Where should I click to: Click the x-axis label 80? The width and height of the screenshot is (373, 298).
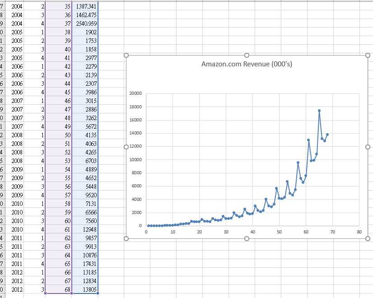(x=359, y=232)
